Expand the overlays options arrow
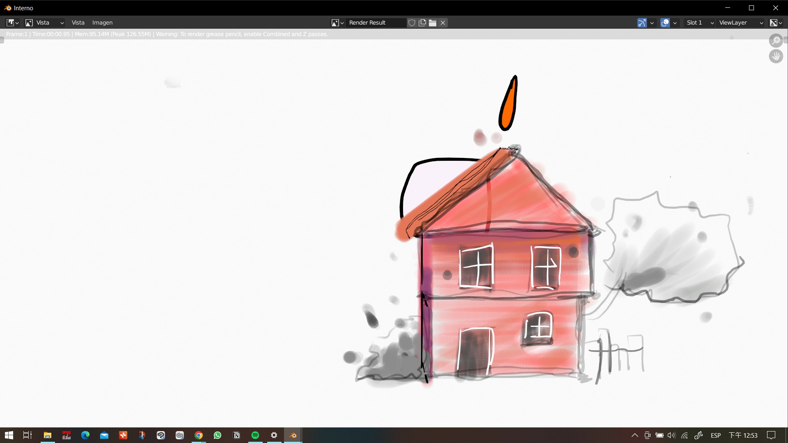 pos(675,23)
